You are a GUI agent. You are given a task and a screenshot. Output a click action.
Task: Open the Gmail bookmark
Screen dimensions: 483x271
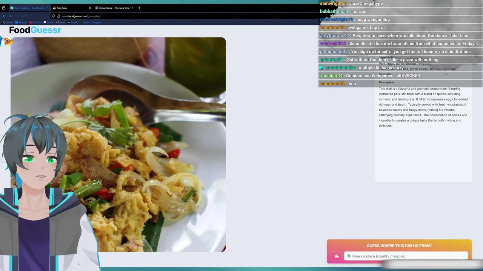(61, 22)
